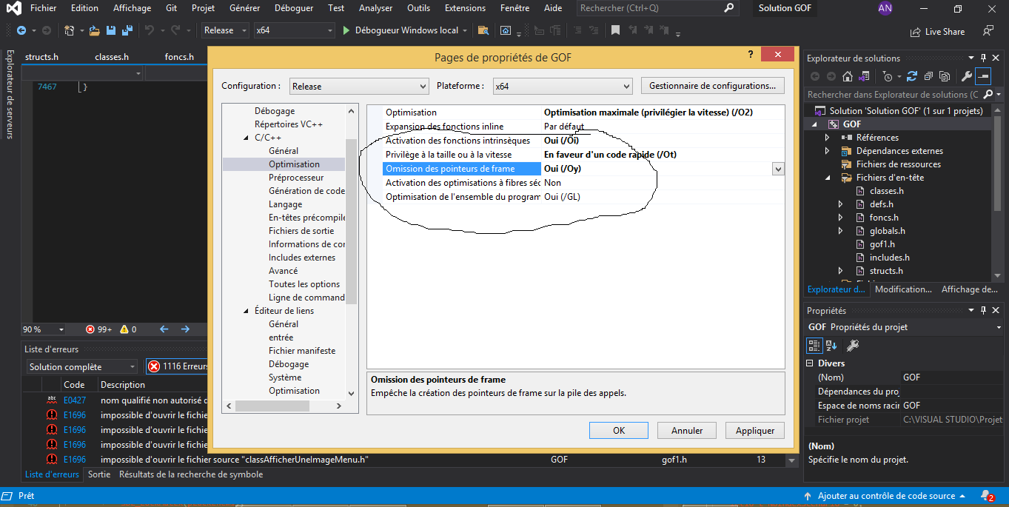Click Collapse All icon in Solution Explorer
This screenshot has height=507, width=1009.
click(928, 76)
